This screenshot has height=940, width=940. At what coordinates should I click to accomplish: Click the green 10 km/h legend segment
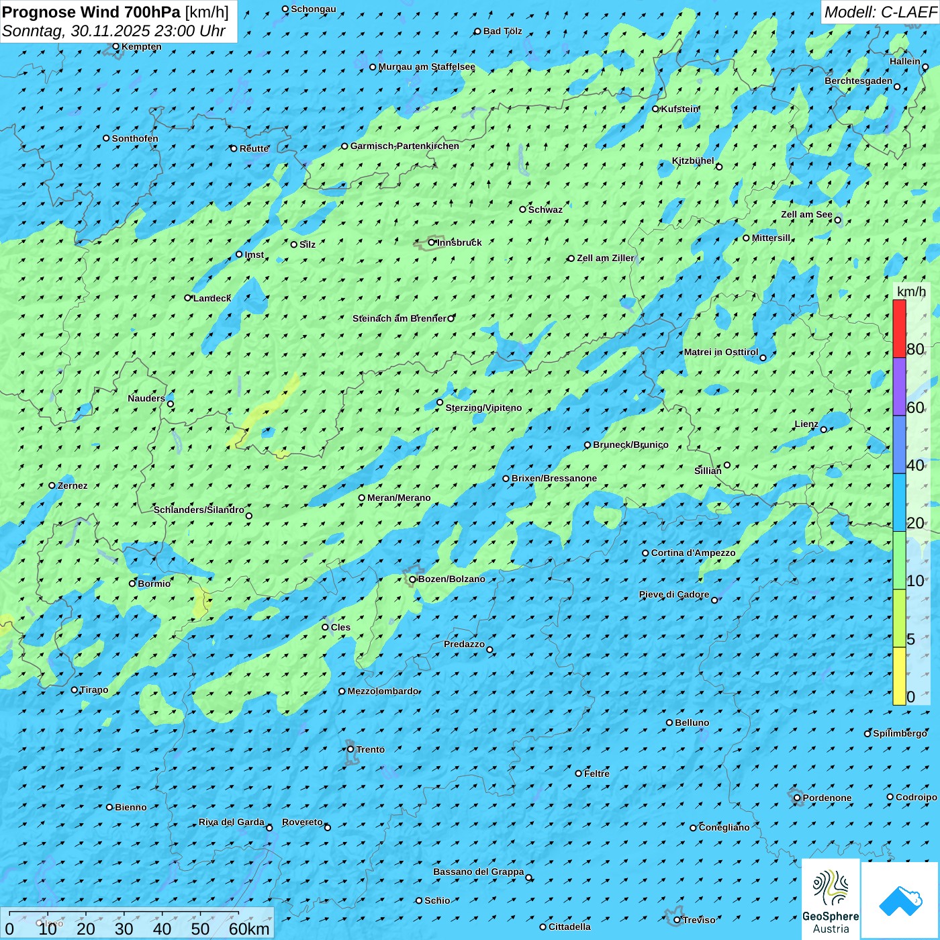tap(899, 561)
